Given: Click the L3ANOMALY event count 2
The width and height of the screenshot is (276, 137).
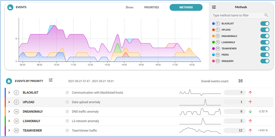Looking at the screenshot, I should point(235,121).
